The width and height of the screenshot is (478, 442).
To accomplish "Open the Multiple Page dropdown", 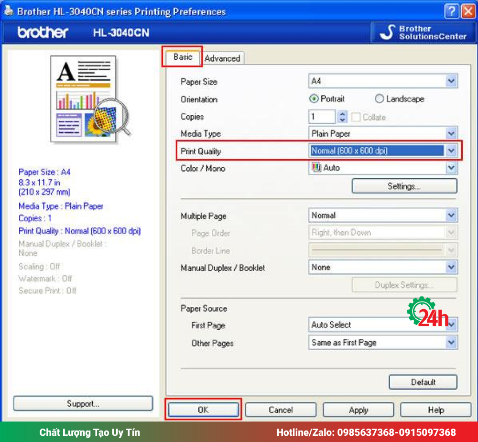I will point(383,215).
